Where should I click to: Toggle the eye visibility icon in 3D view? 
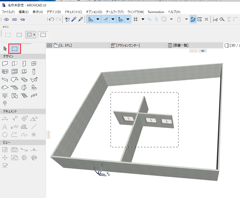click(x=203, y=51)
